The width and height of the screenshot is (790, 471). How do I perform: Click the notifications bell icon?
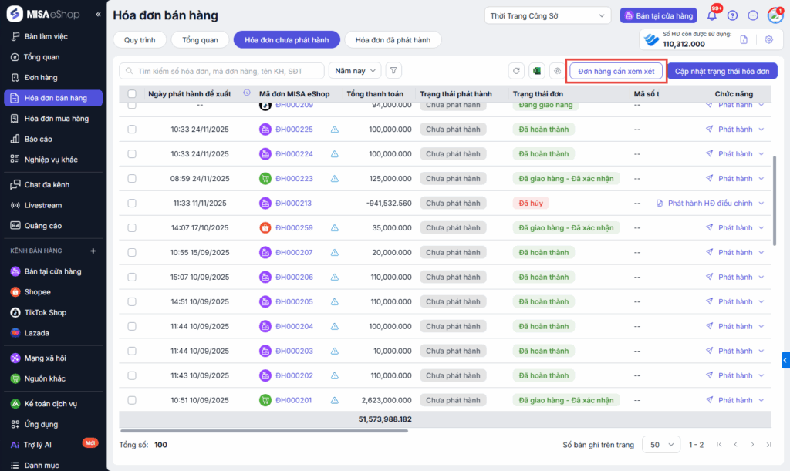(x=711, y=15)
